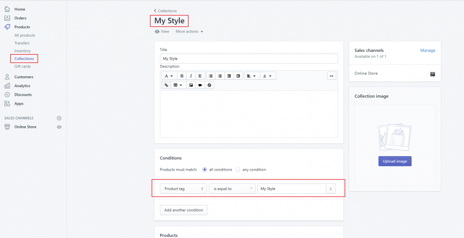The width and height of the screenshot is (464, 238).
Task: Click the Home icon in sidebar
Action: 7,9
